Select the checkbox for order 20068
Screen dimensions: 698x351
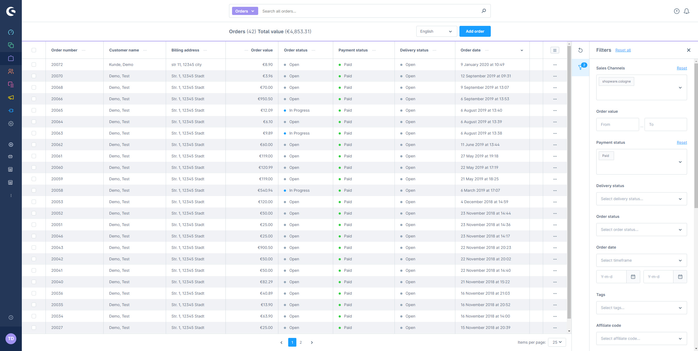tap(34, 87)
